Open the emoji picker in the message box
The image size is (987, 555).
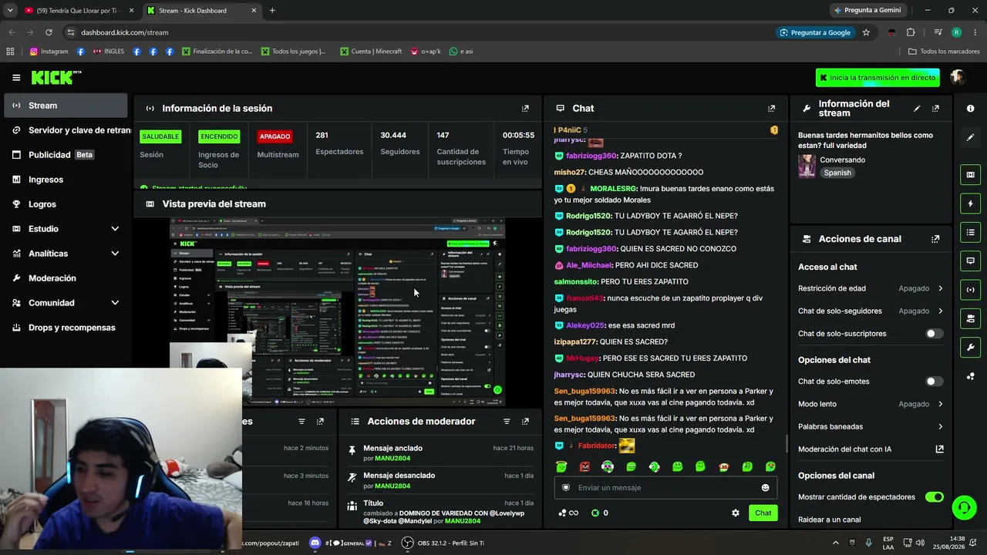[765, 487]
